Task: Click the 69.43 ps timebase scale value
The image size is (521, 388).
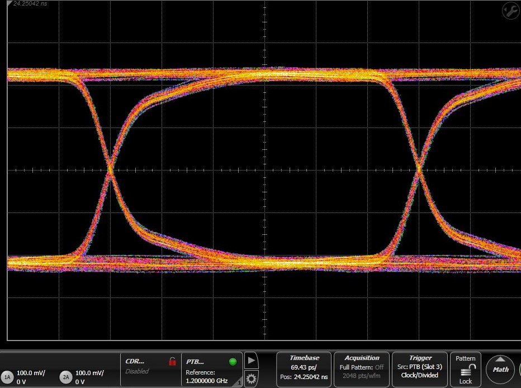Action: (305, 367)
